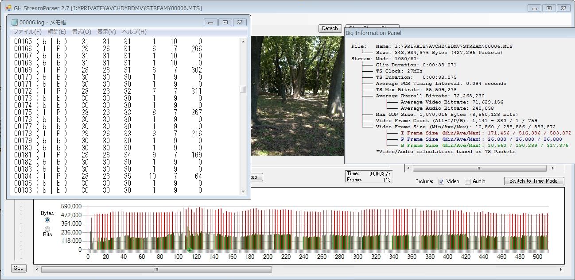Maximize the 00006.log Notepad window

pyautogui.click(x=225, y=23)
